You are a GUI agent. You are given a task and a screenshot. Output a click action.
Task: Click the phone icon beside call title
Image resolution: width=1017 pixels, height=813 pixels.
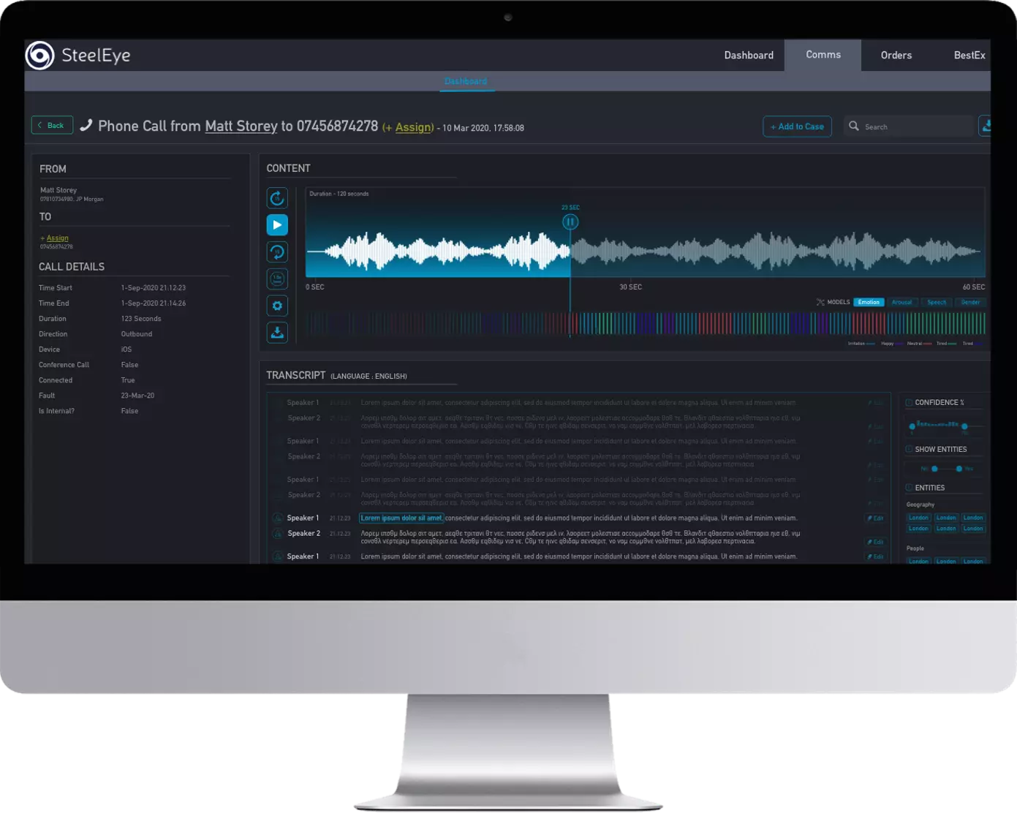[86, 126]
